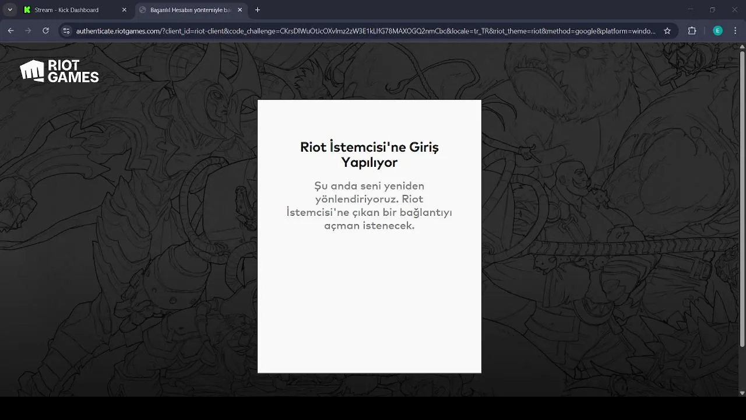
Task: Click the authenticate.riotgames.com address bar URL
Action: pos(365,31)
